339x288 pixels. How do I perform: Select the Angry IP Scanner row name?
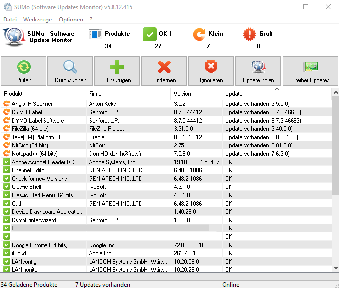coord(32,104)
